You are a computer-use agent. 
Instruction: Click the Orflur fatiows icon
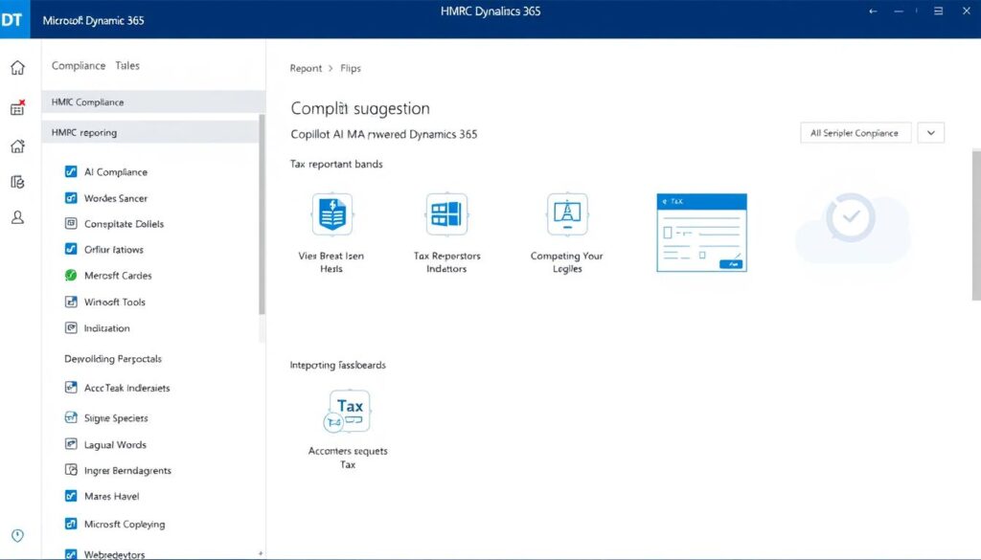71,249
